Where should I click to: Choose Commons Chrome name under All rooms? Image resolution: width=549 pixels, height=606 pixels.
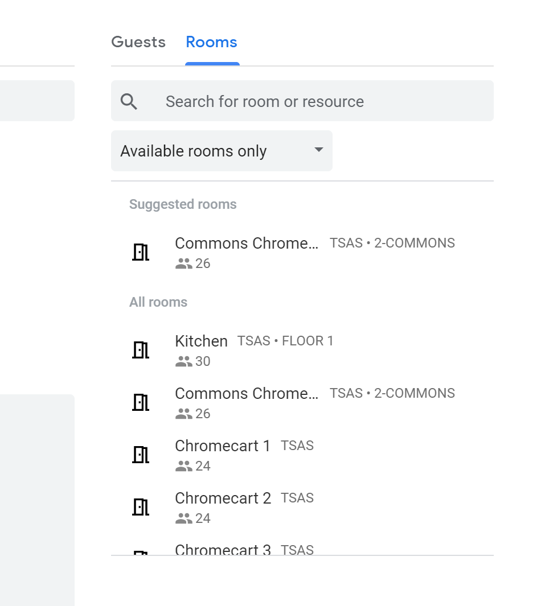click(x=247, y=394)
